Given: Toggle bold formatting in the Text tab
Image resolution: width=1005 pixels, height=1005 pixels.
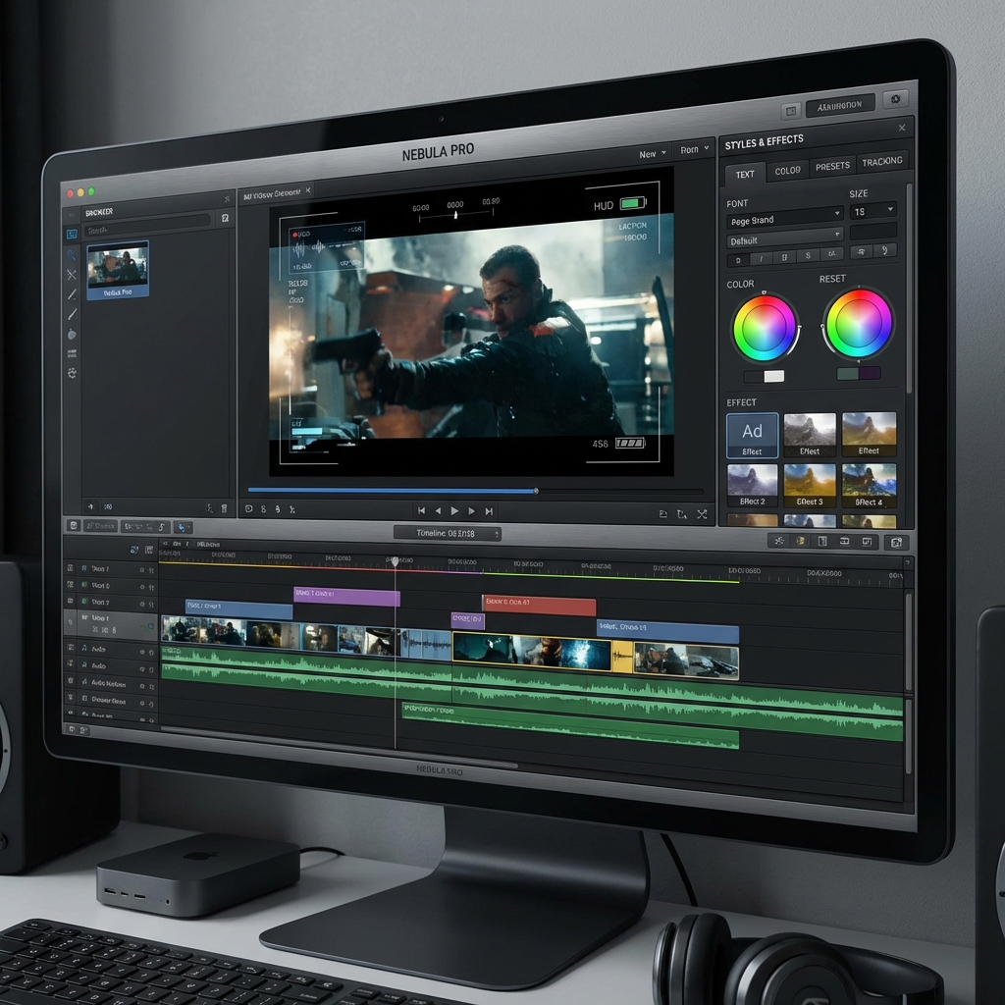Looking at the screenshot, I should (738, 260).
